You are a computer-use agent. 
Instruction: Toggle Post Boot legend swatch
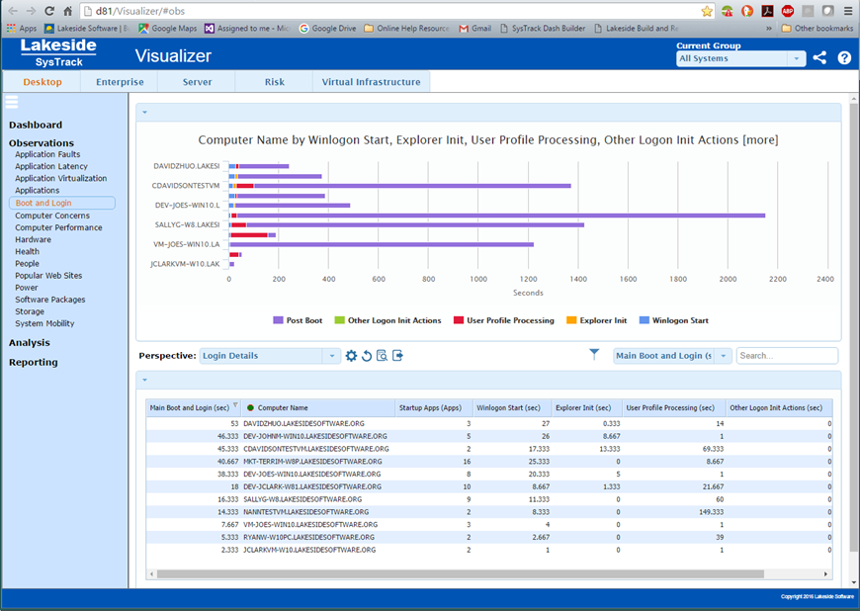click(x=278, y=320)
